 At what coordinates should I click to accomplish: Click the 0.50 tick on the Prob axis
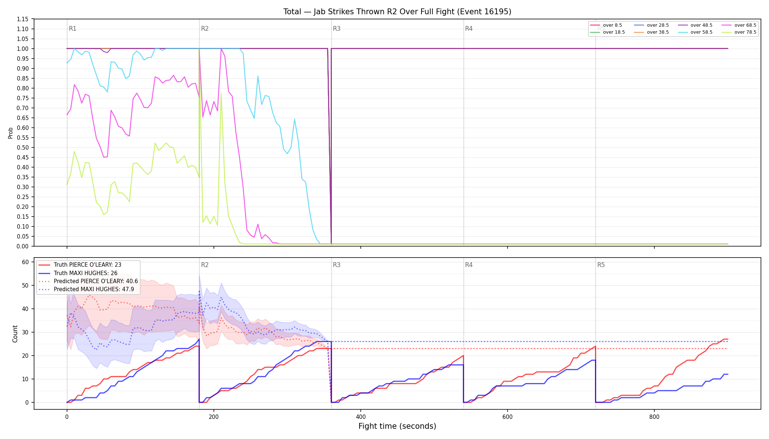click(23, 147)
